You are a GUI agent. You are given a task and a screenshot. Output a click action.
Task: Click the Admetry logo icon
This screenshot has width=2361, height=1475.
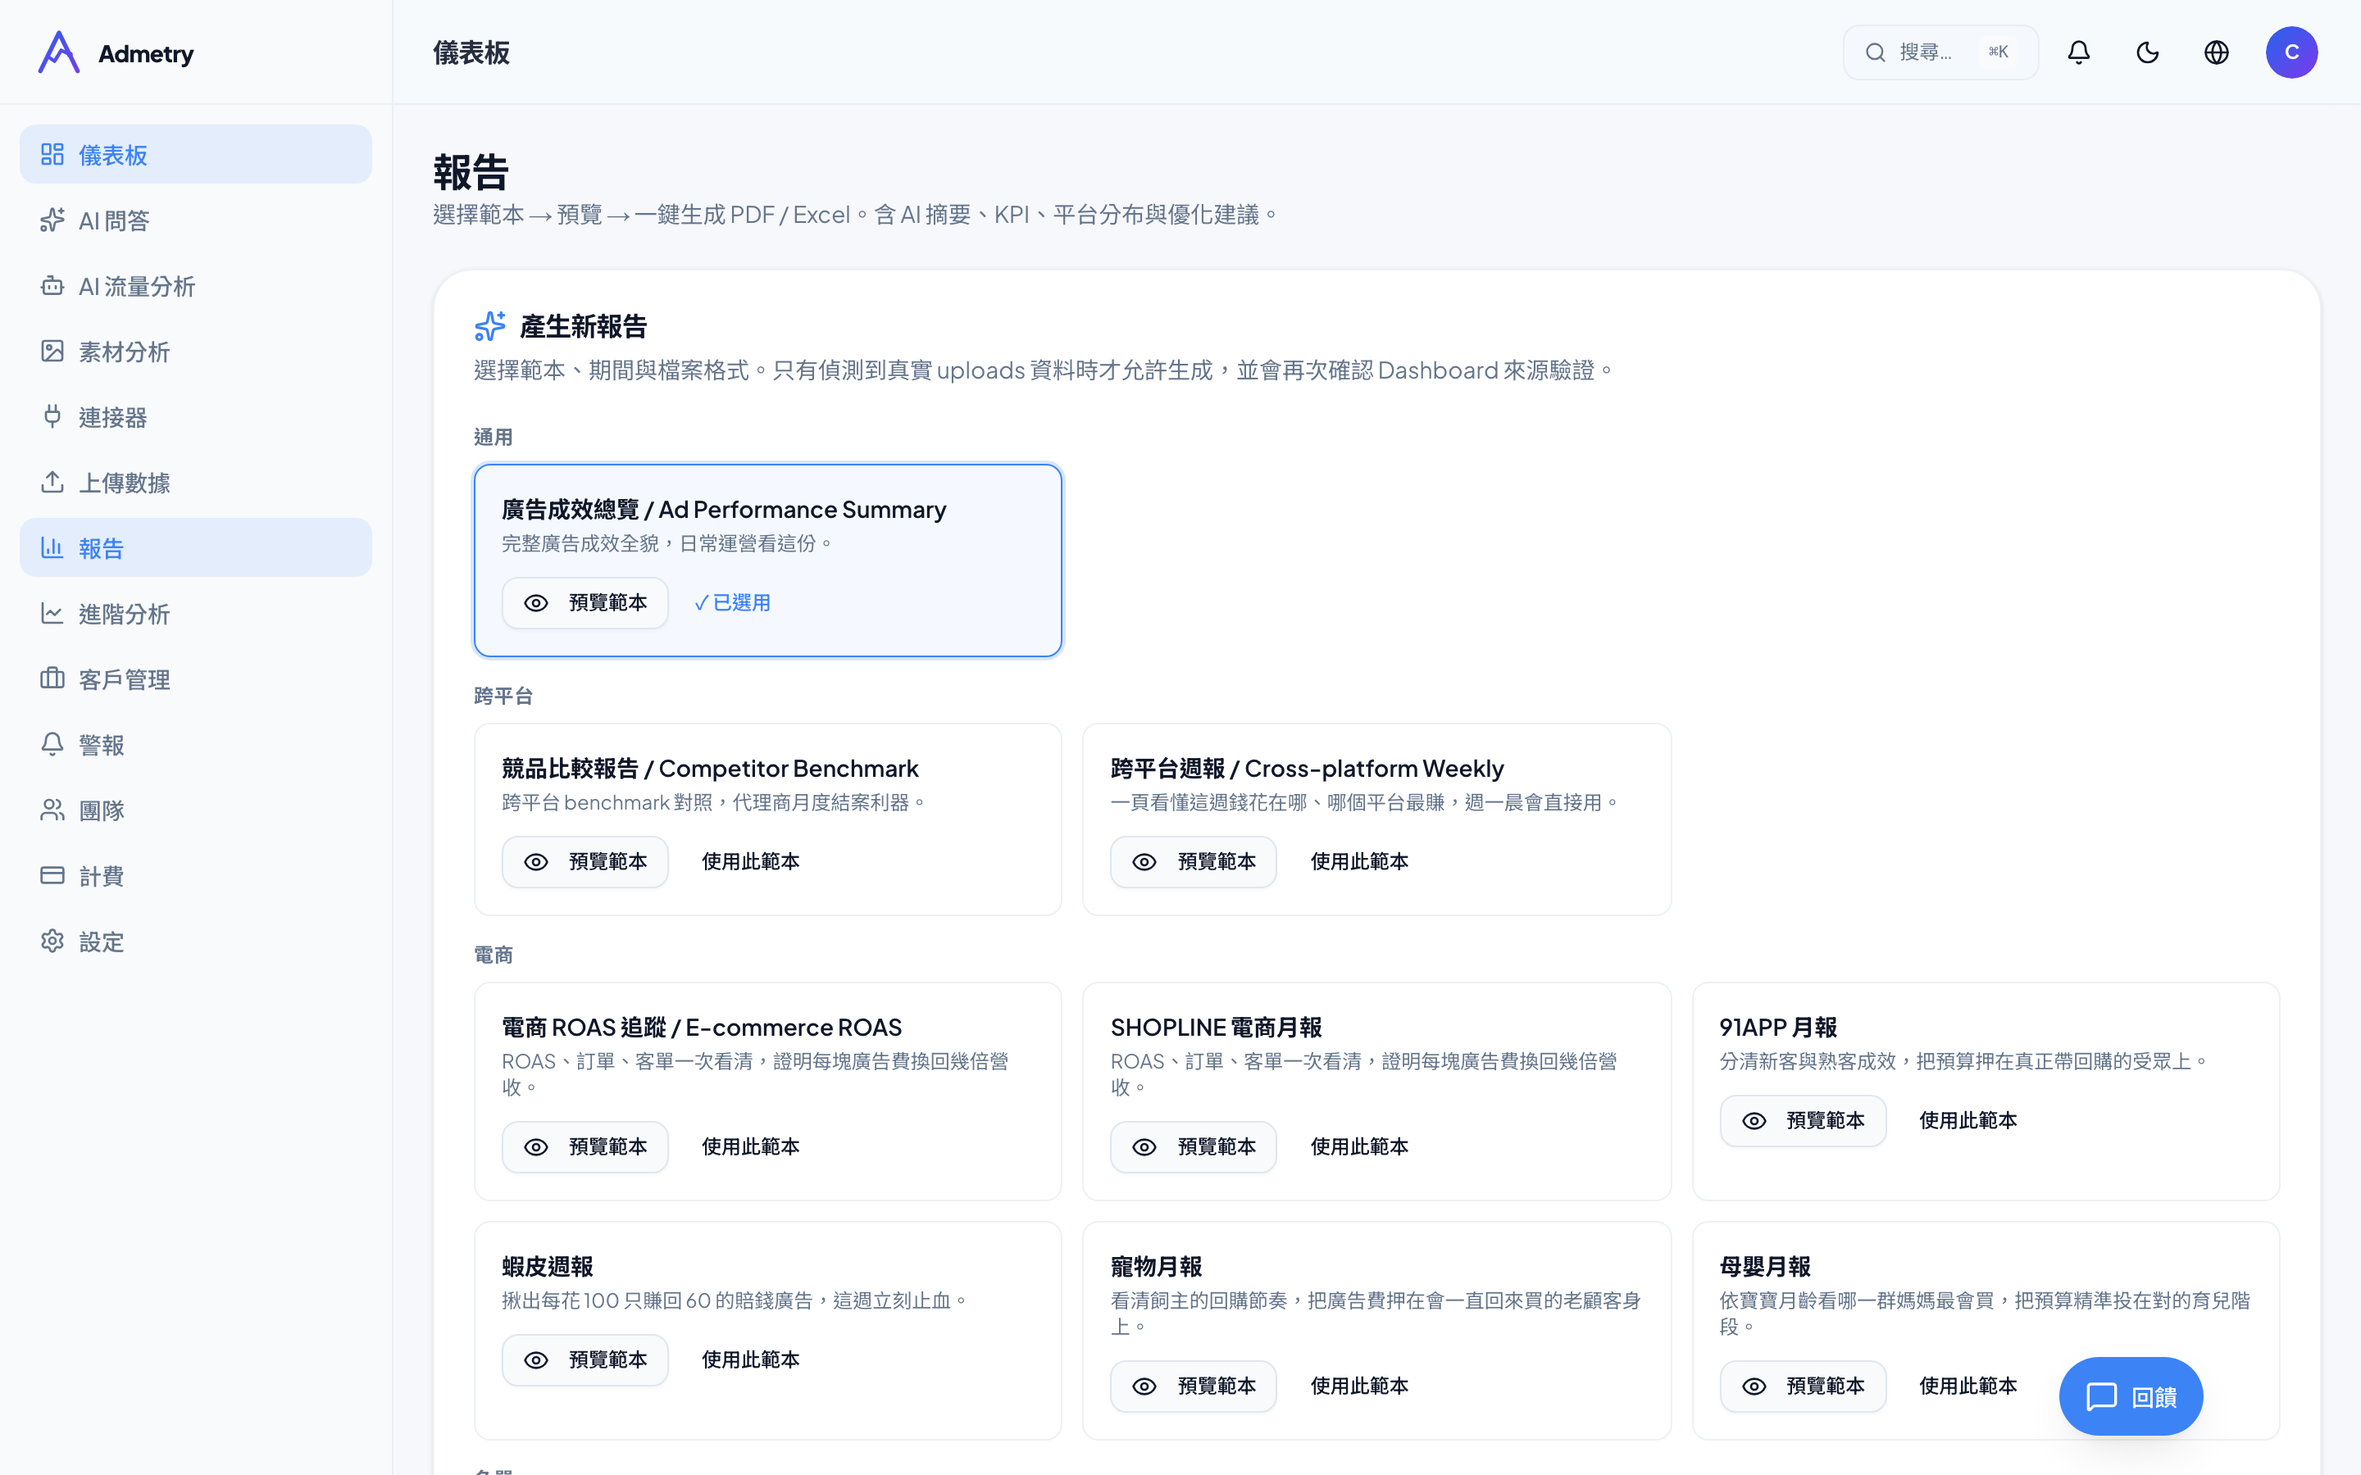click(58, 52)
